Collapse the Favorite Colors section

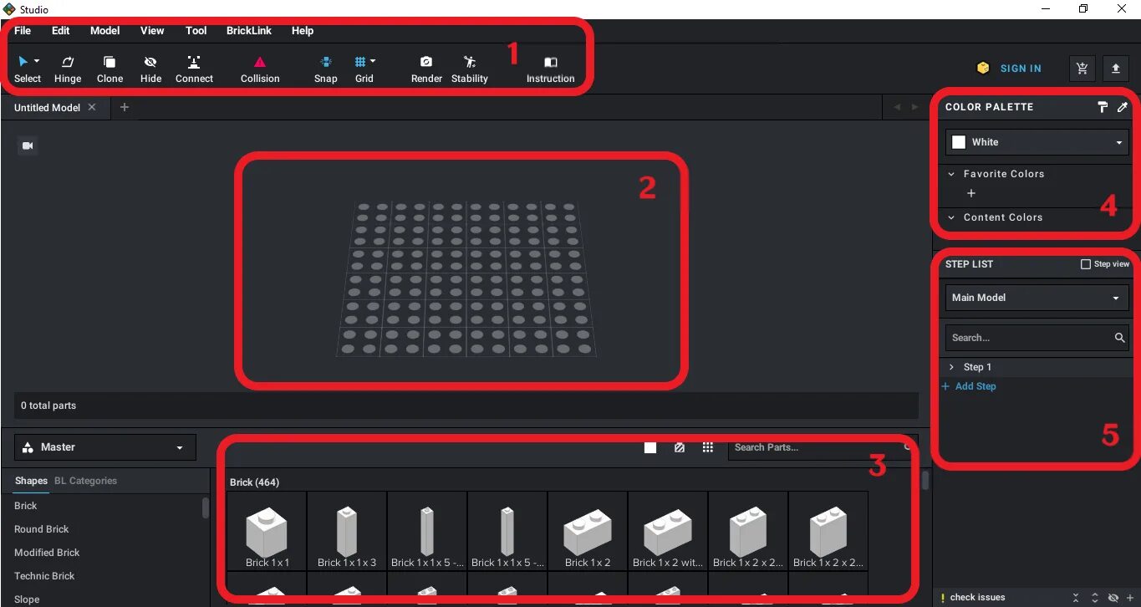(x=951, y=174)
